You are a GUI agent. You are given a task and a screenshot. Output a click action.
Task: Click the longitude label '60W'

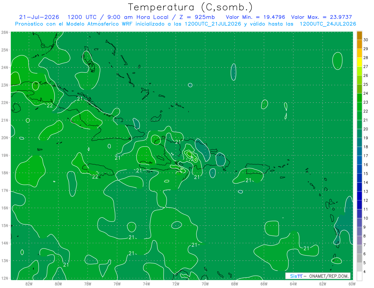pyautogui.click(x=352, y=284)
